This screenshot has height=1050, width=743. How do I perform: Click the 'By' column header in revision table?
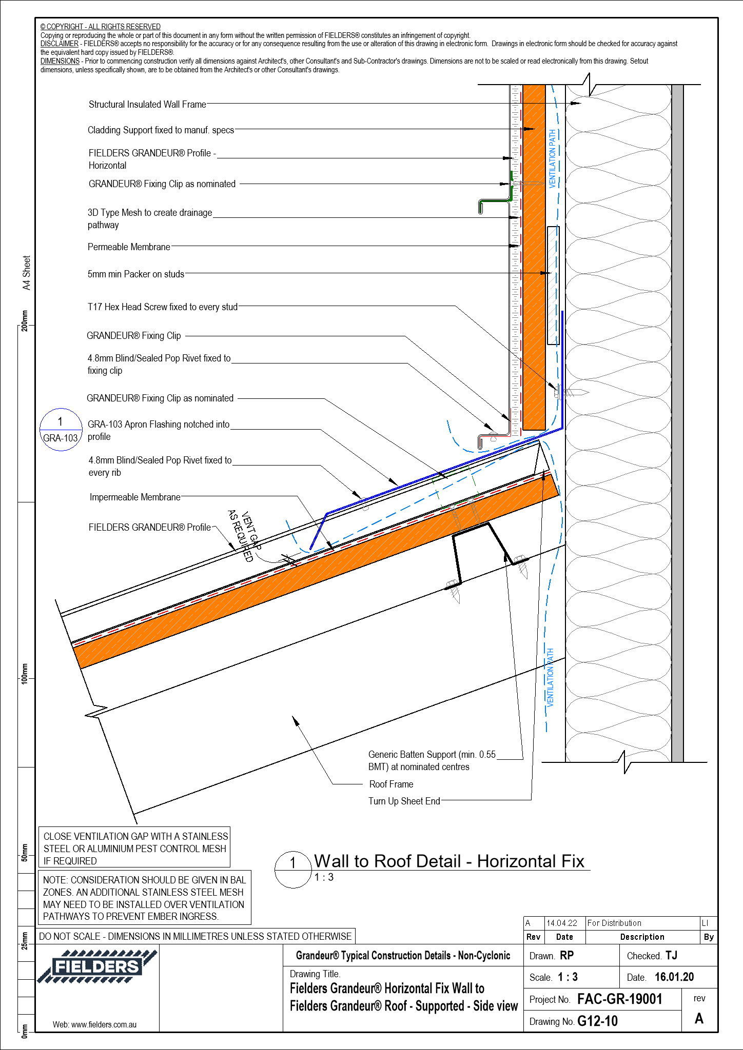pos(709,937)
